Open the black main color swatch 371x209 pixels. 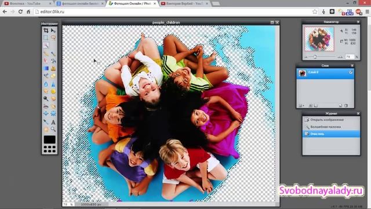(49, 139)
